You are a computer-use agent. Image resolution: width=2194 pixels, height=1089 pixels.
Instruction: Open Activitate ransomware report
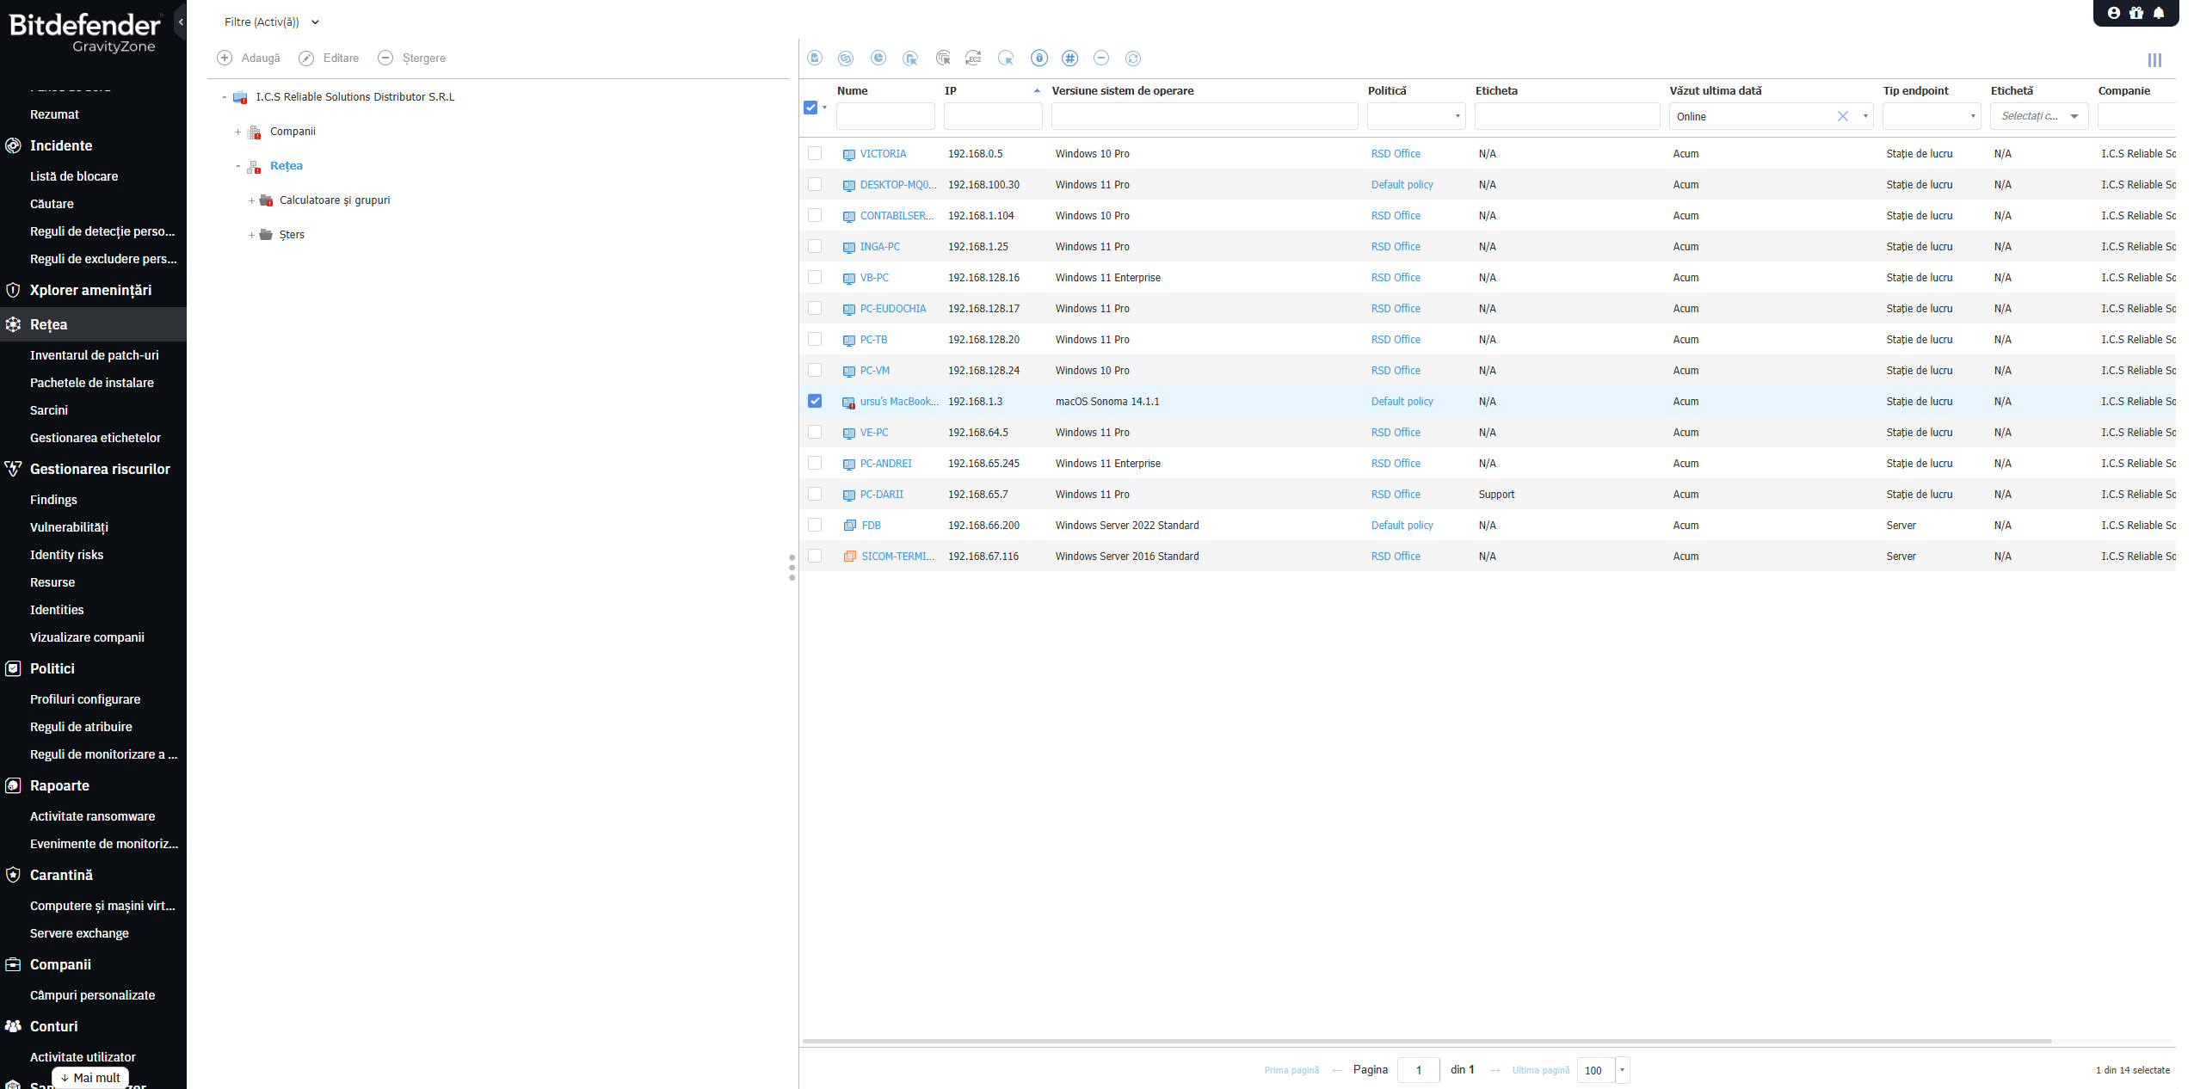(x=92, y=816)
